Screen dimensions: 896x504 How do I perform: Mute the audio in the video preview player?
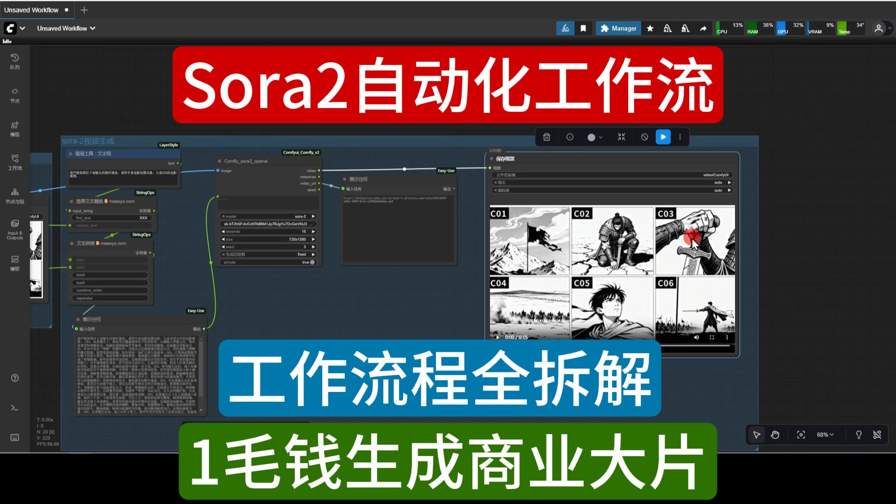[x=696, y=337]
